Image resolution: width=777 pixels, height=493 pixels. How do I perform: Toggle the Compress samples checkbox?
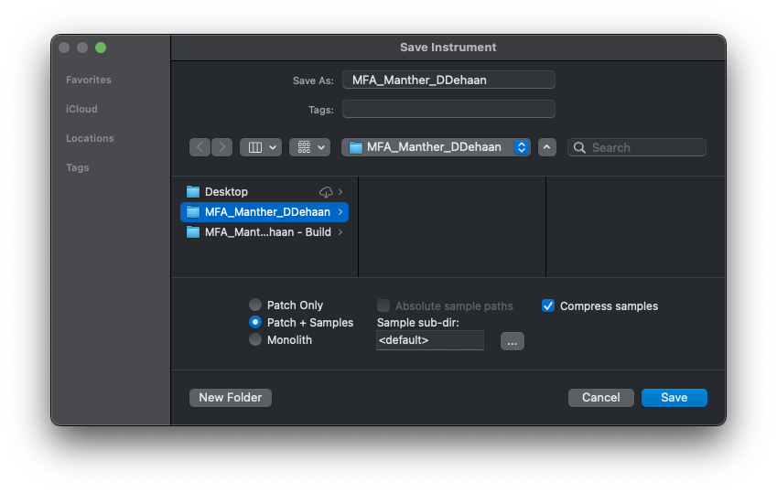(x=548, y=306)
